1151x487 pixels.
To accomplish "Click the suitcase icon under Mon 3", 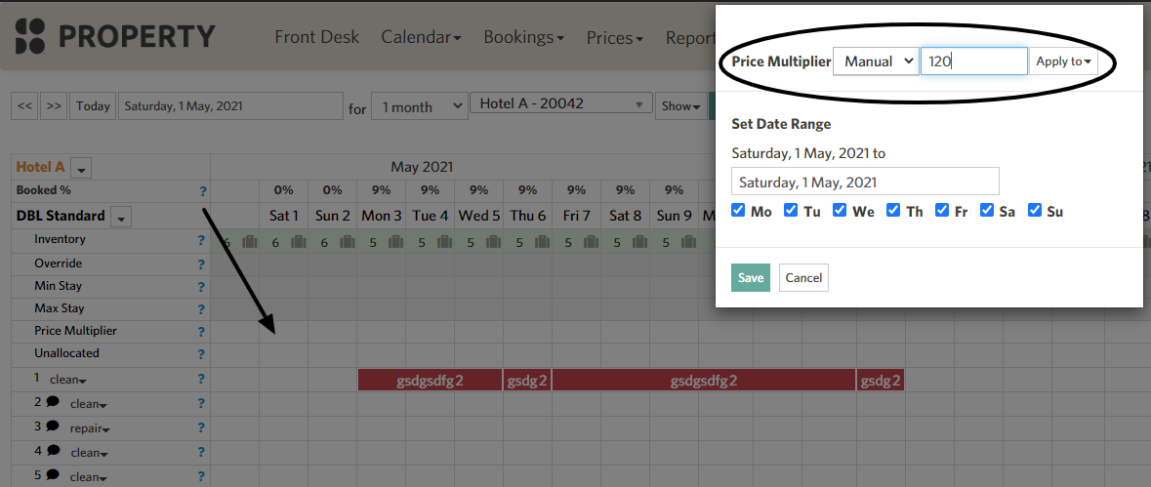I will [395, 241].
